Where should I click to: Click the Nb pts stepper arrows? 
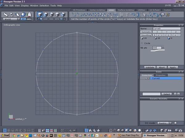(x=163, y=48)
